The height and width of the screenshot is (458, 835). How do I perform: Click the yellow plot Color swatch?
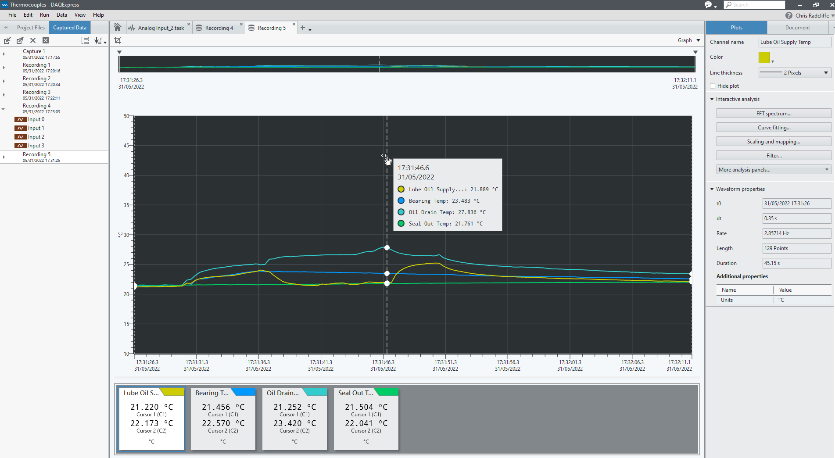point(764,57)
